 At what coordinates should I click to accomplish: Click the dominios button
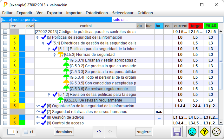tap(64, 132)
